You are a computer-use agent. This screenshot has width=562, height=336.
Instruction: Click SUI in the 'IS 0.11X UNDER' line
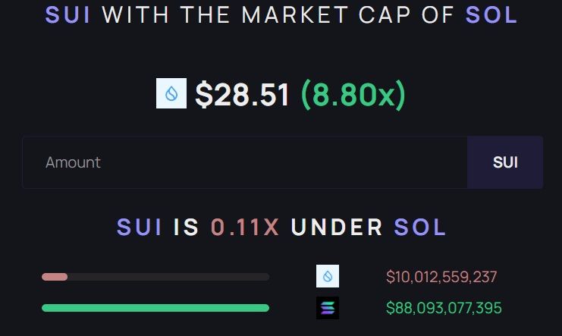[x=139, y=228]
